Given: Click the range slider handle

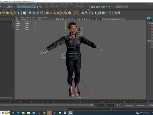Looking at the screenshot, I should coord(92,105).
